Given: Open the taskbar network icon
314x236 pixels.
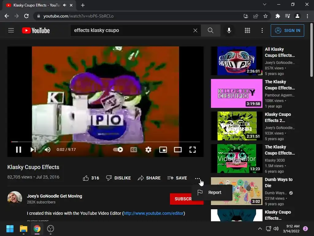Looking at the screenshot, I should (x=268, y=229).
